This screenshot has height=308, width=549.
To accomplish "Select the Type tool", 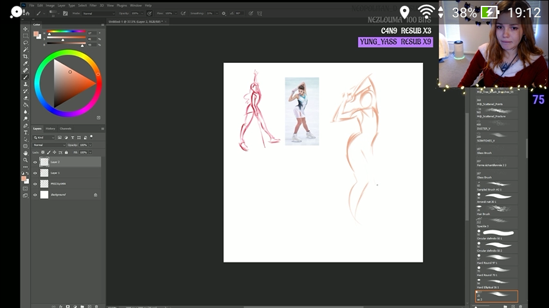I will click(x=26, y=132).
